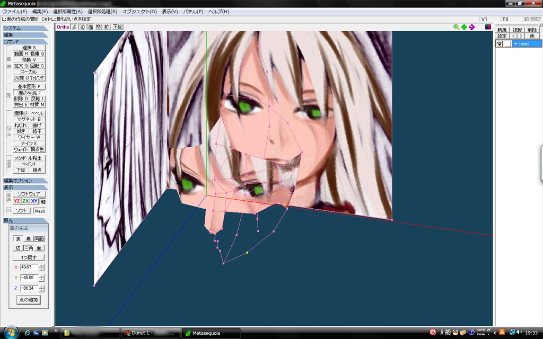Toggle the Mesh display button

pos(40,211)
